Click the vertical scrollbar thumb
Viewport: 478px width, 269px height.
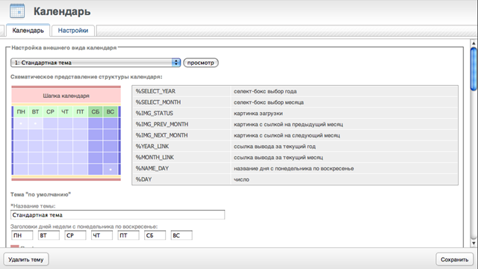[x=474, y=69]
